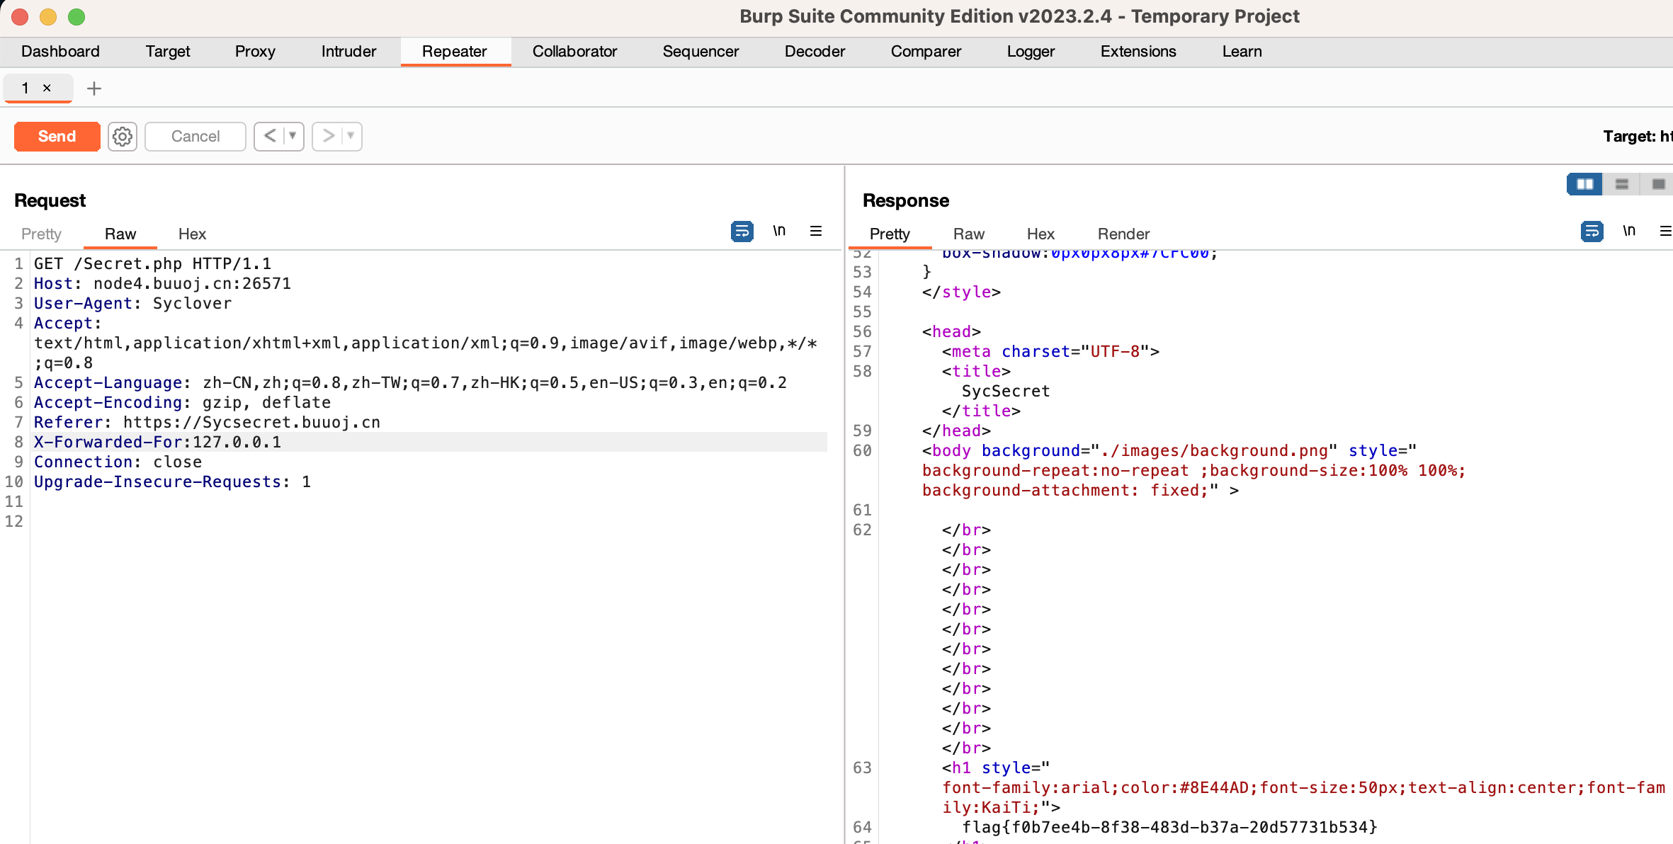Toggle word wrap in Response panel
1673x844 pixels.
pyautogui.click(x=1592, y=231)
